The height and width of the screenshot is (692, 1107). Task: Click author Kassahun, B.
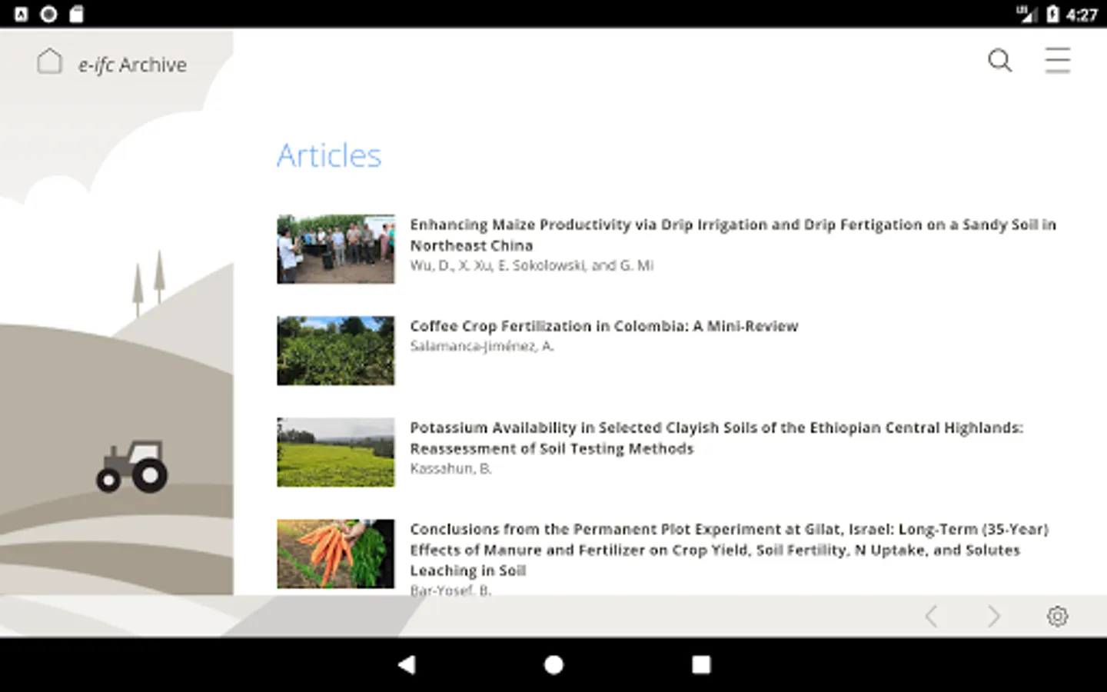pyautogui.click(x=450, y=468)
